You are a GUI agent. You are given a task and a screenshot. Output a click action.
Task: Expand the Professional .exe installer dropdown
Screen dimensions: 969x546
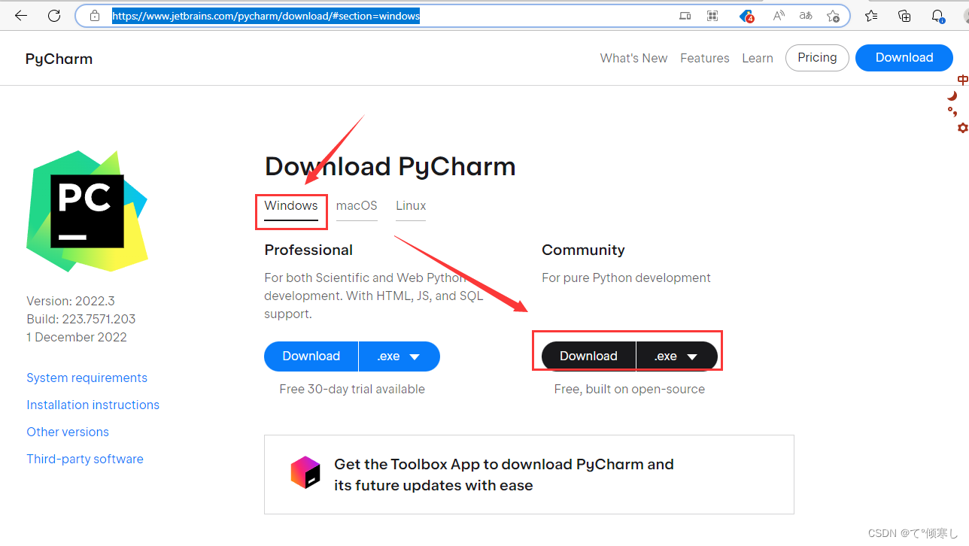tap(399, 356)
